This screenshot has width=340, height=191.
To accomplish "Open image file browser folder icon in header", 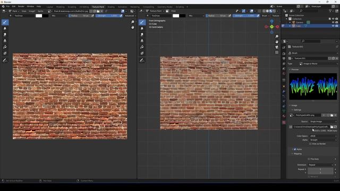I will point(98,11).
